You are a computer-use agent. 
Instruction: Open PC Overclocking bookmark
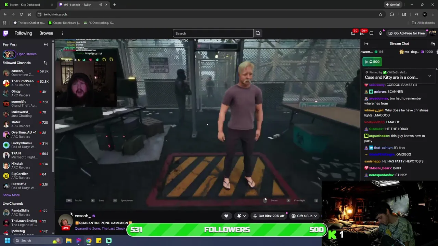coord(99,23)
